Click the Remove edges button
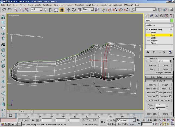This screenshot has width=175, height=127. (x=152, y=85)
